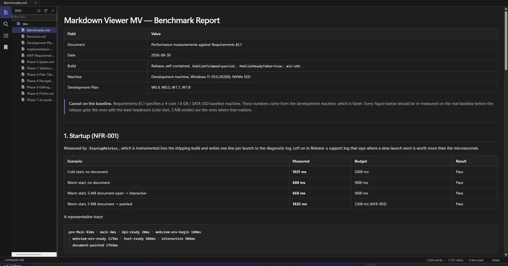Open the Phase-5-Editing file
The height and width of the screenshot is (266, 508).
coord(34,87)
